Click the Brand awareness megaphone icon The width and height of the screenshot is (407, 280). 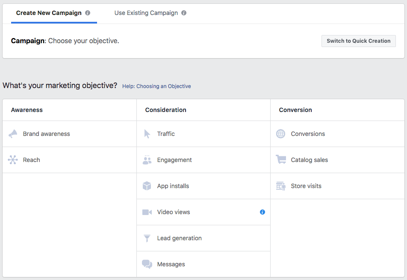(x=13, y=134)
